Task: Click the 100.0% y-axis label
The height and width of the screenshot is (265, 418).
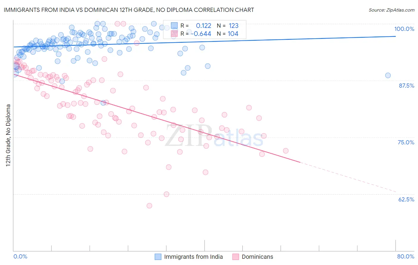Action: point(404,29)
